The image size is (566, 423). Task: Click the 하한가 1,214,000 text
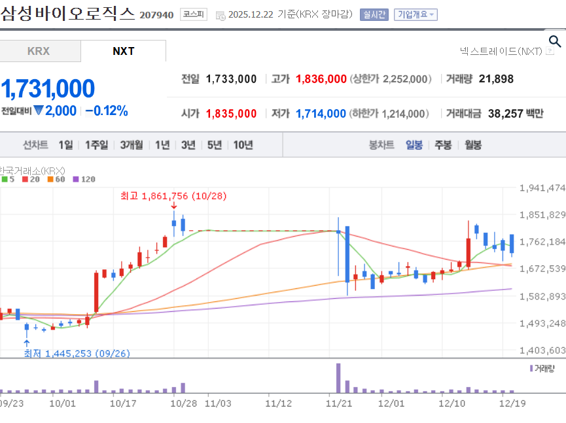389,114
